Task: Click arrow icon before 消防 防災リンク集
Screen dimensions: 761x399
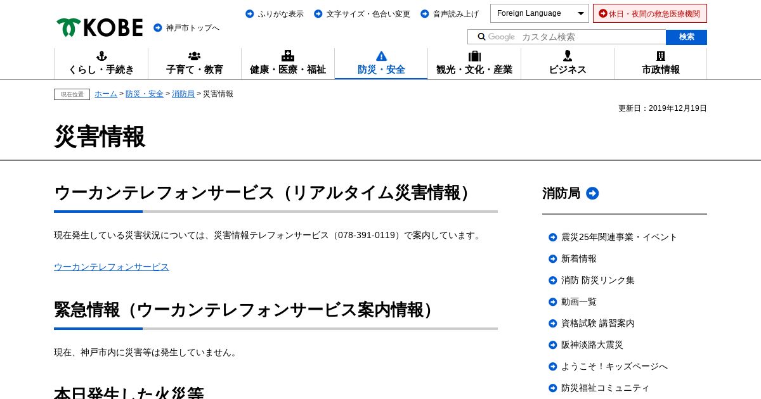Action: click(553, 281)
